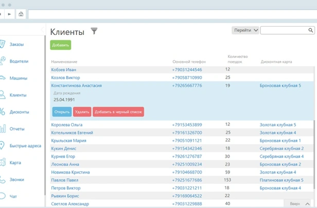Open Дисконты percent icon in sidebar

[x=3, y=112]
